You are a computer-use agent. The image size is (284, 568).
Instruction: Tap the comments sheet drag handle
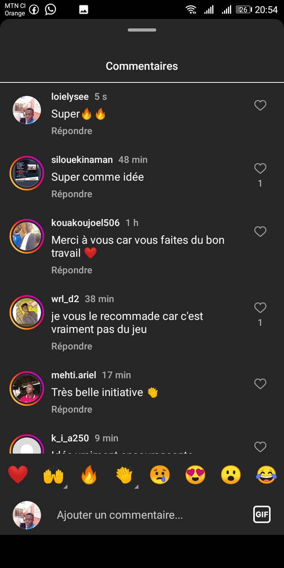[142, 30]
